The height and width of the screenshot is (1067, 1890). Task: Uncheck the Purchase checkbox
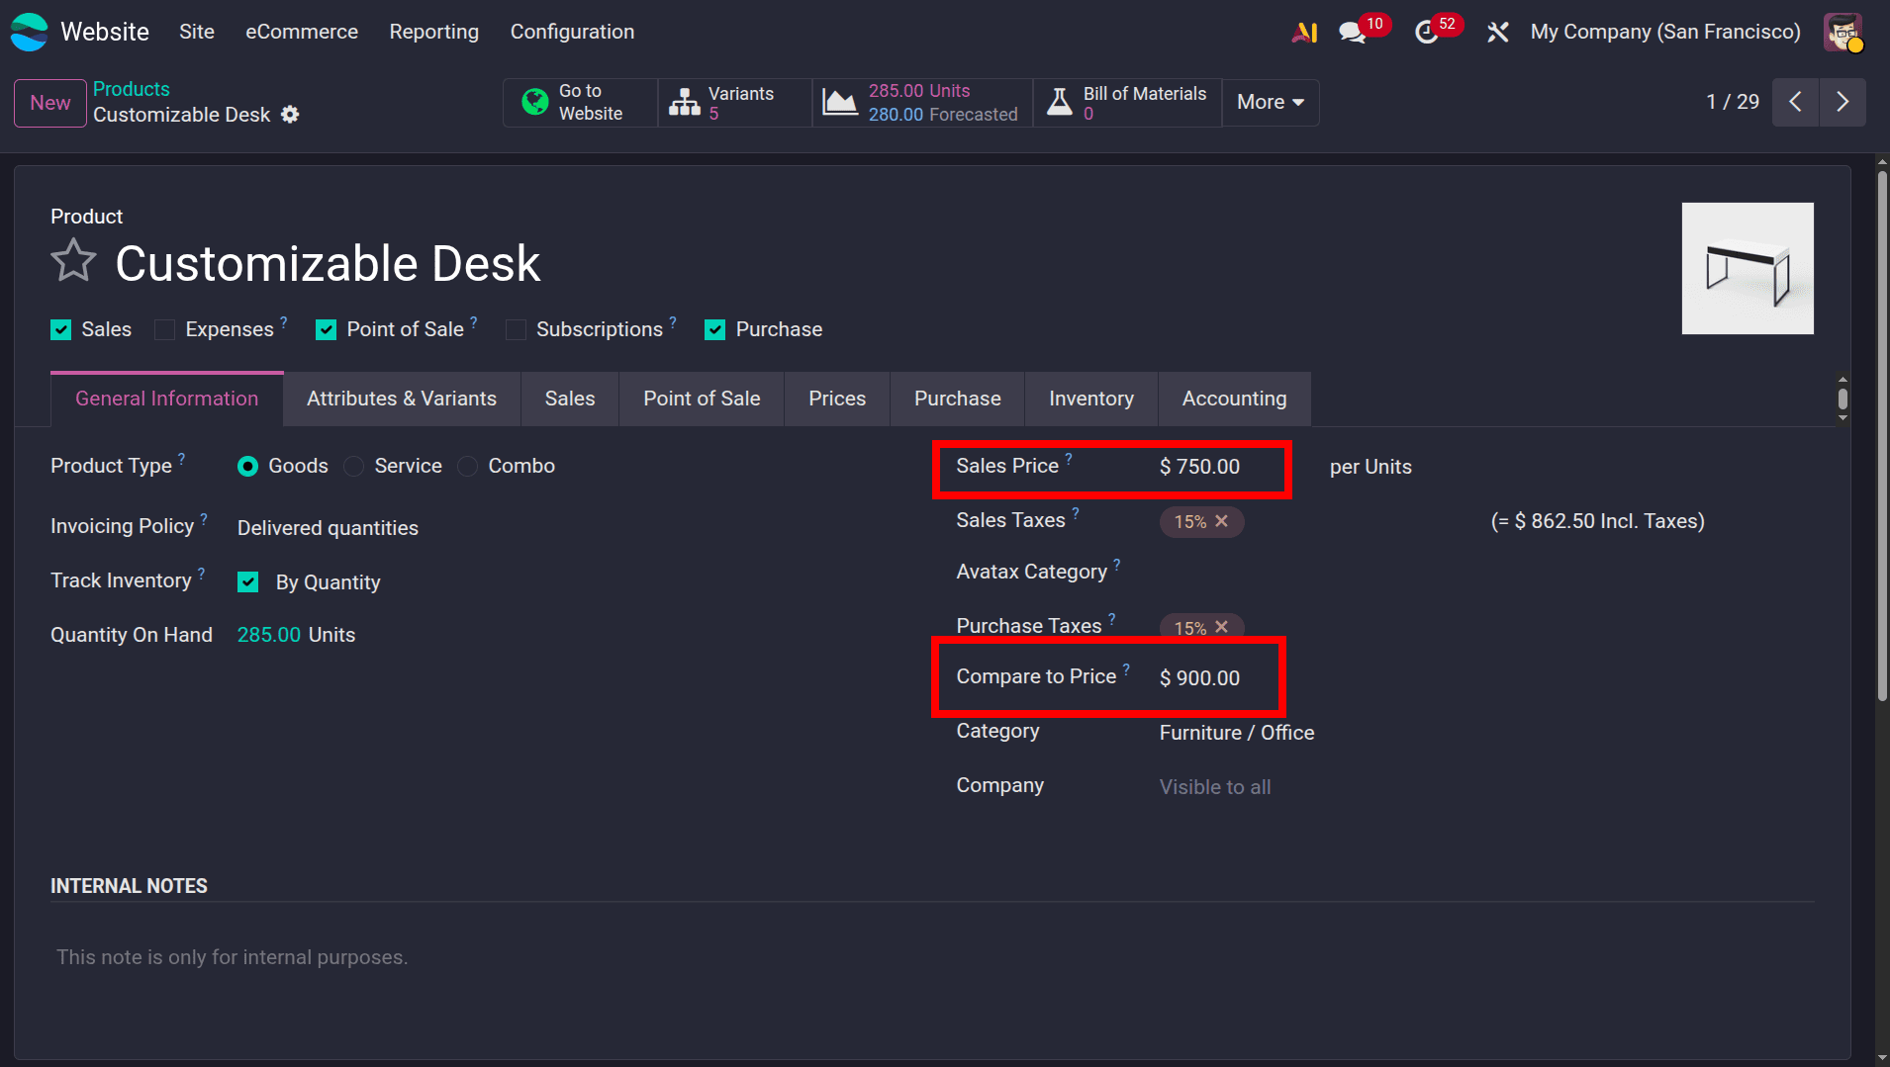[714, 330]
